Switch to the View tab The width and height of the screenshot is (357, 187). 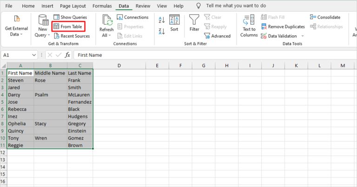tap(162, 6)
